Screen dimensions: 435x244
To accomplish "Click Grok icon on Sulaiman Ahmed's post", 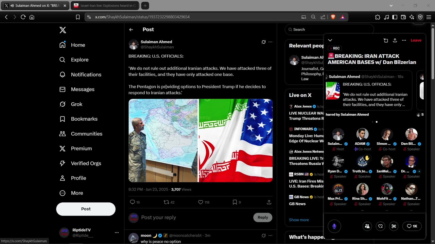I will pos(263,42).
